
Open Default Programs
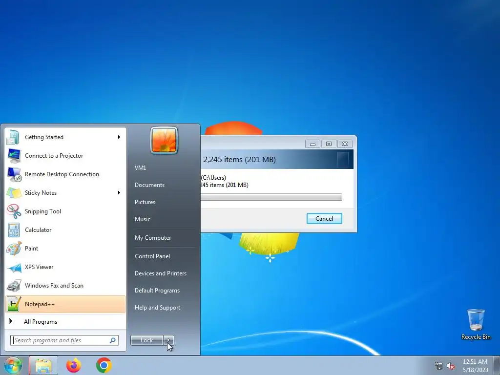click(x=157, y=291)
